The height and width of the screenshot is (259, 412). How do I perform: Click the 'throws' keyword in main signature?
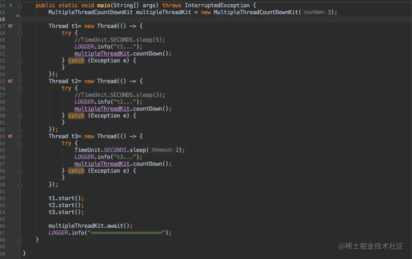coord(172,5)
